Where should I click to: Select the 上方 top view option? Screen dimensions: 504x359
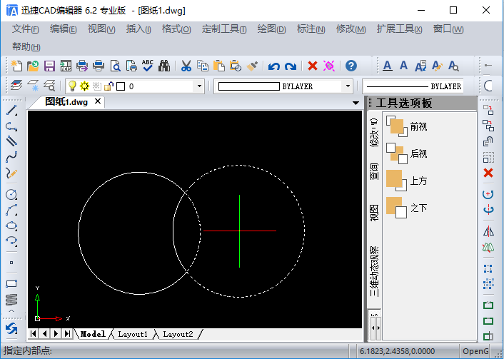tap(407, 181)
